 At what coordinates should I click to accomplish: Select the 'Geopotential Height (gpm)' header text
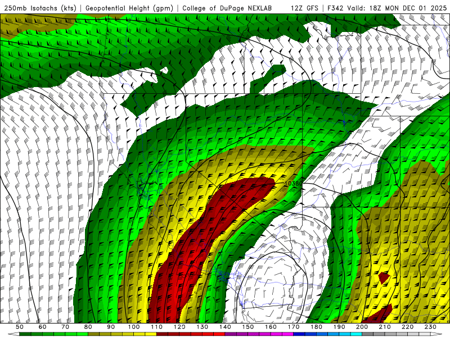coord(129,8)
